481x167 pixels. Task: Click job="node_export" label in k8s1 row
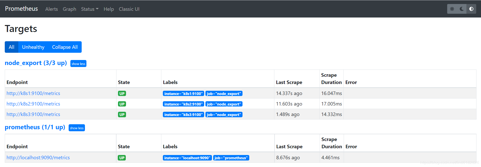[224, 93]
